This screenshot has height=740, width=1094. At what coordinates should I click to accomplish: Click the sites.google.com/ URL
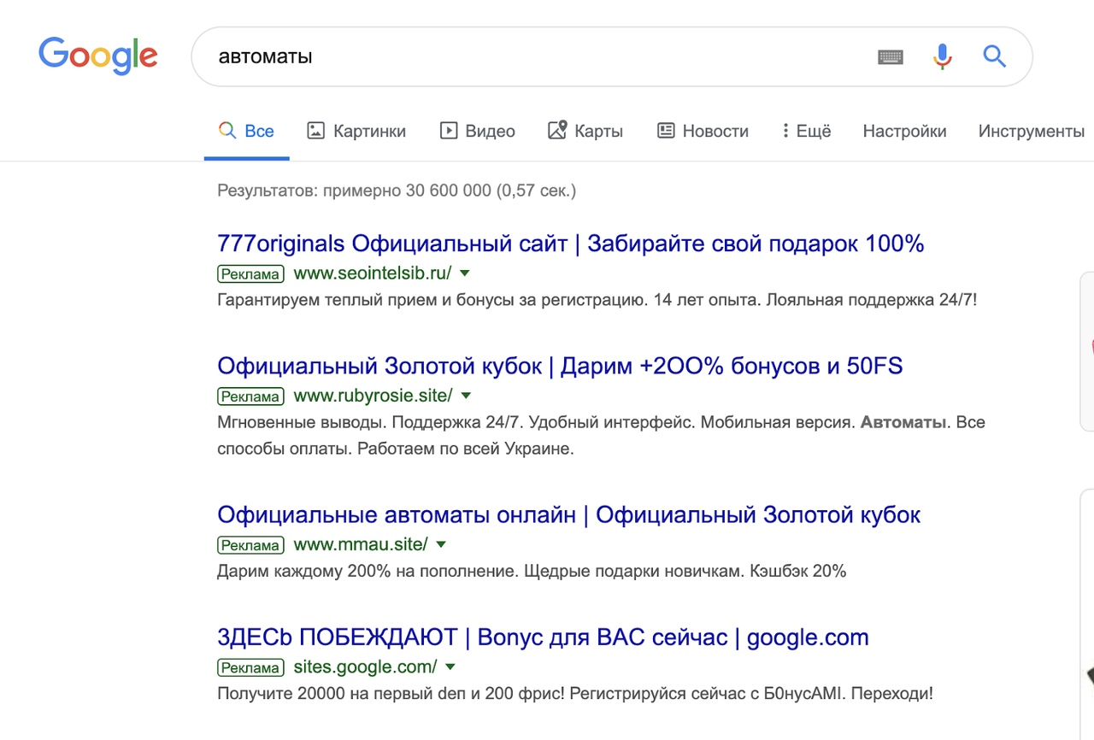365,667
